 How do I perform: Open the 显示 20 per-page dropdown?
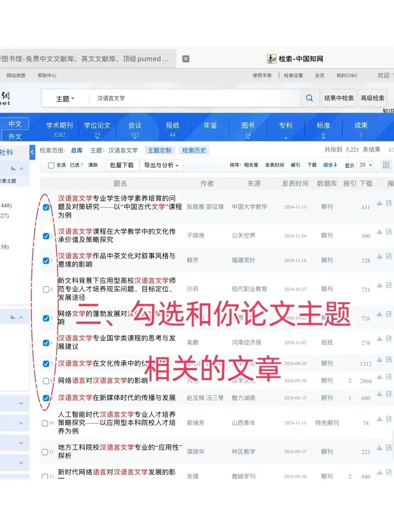[365, 165]
